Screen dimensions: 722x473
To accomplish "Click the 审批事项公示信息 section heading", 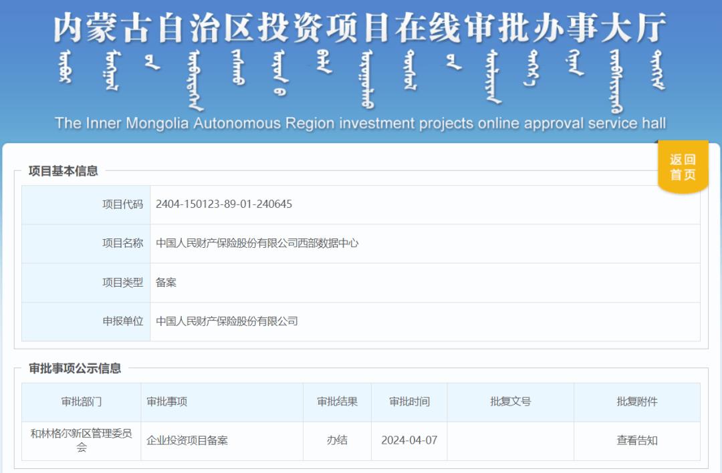I will click(x=75, y=369).
